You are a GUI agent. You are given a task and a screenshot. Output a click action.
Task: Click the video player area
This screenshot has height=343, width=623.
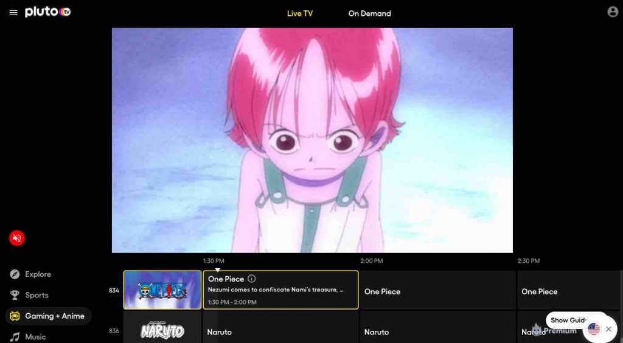pyautogui.click(x=312, y=140)
